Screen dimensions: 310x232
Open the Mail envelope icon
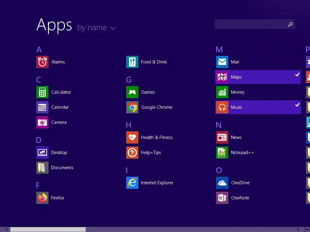(x=222, y=62)
